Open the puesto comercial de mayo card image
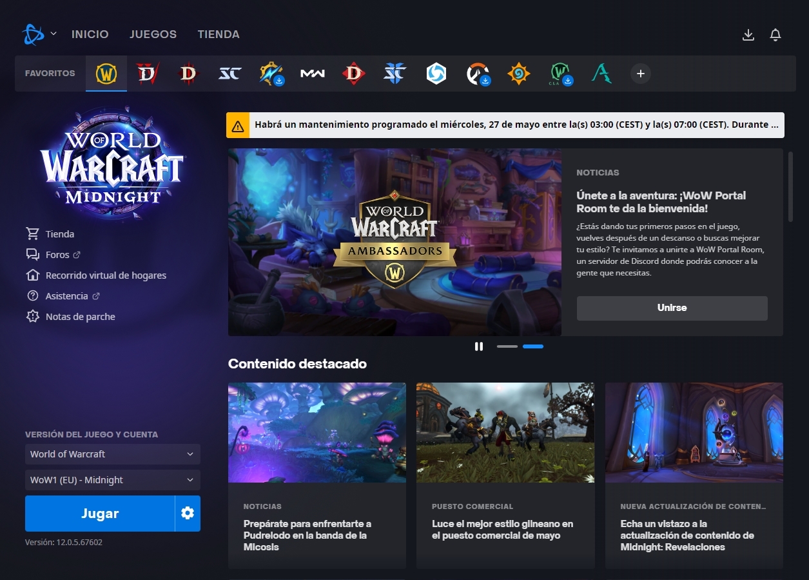Viewport: 809px width, 580px height. point(505,432)
